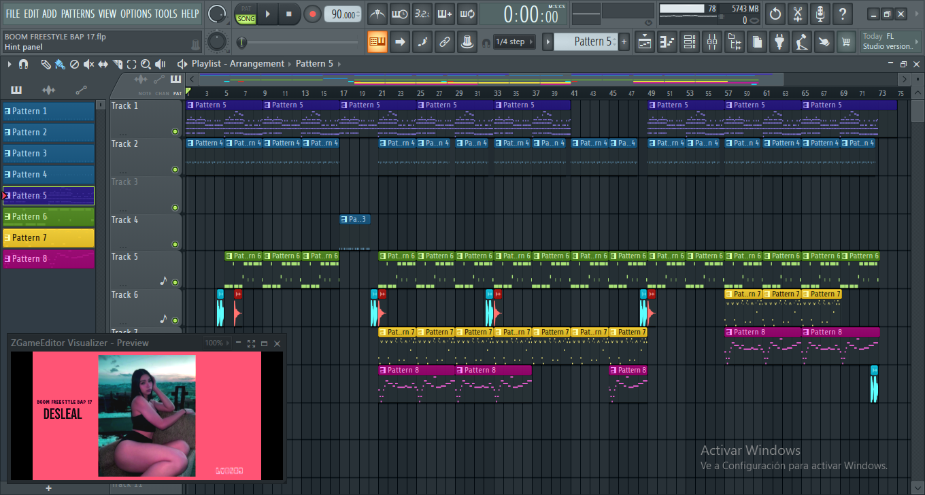The height and width of the screenshot is (495, 925).
Task: Open the snap selector 1/4 step dropdown
Action: [x=514, y=42]
